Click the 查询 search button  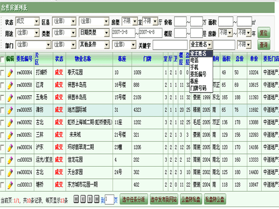click(263, 45)
